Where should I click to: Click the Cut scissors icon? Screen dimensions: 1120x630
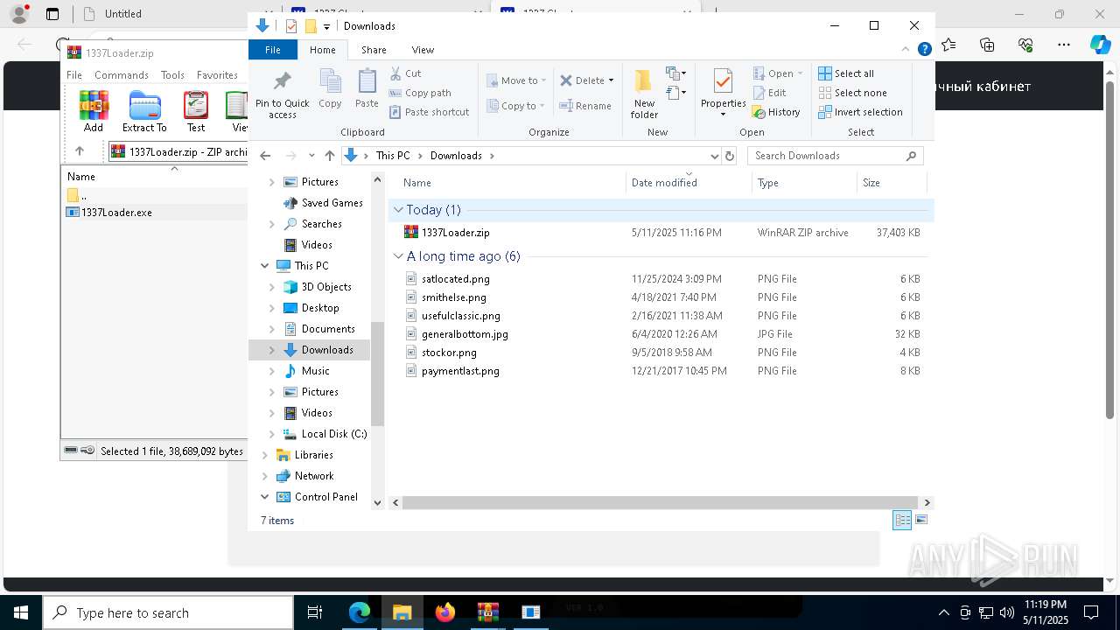tap(395, 73)
